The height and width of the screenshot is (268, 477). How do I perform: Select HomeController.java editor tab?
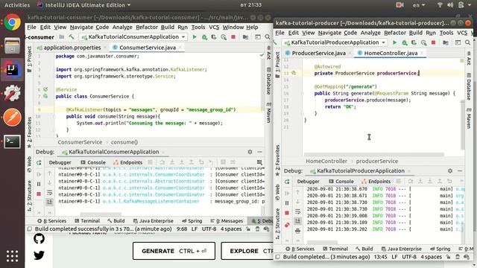391,53
